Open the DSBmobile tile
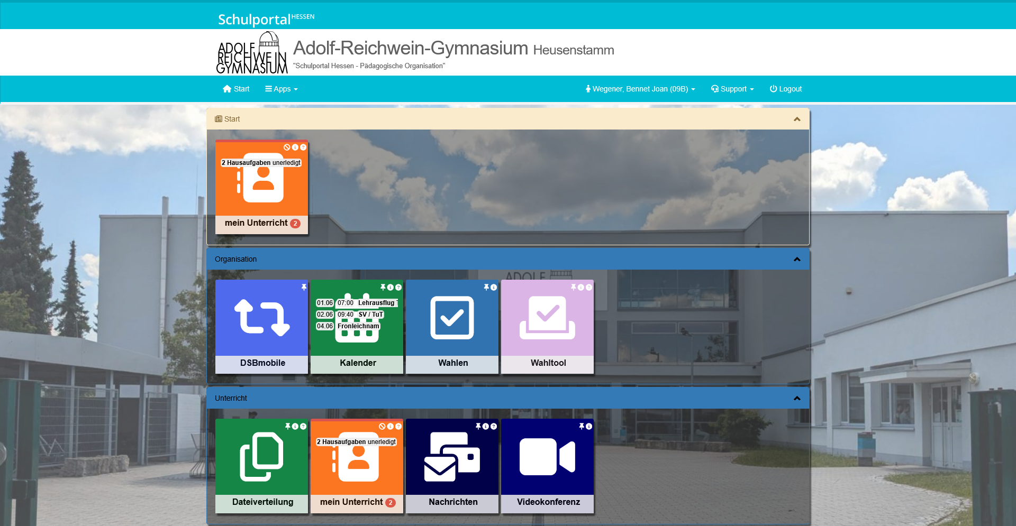Viewport: 1016px width, 526px height. (x=261, y=327)
